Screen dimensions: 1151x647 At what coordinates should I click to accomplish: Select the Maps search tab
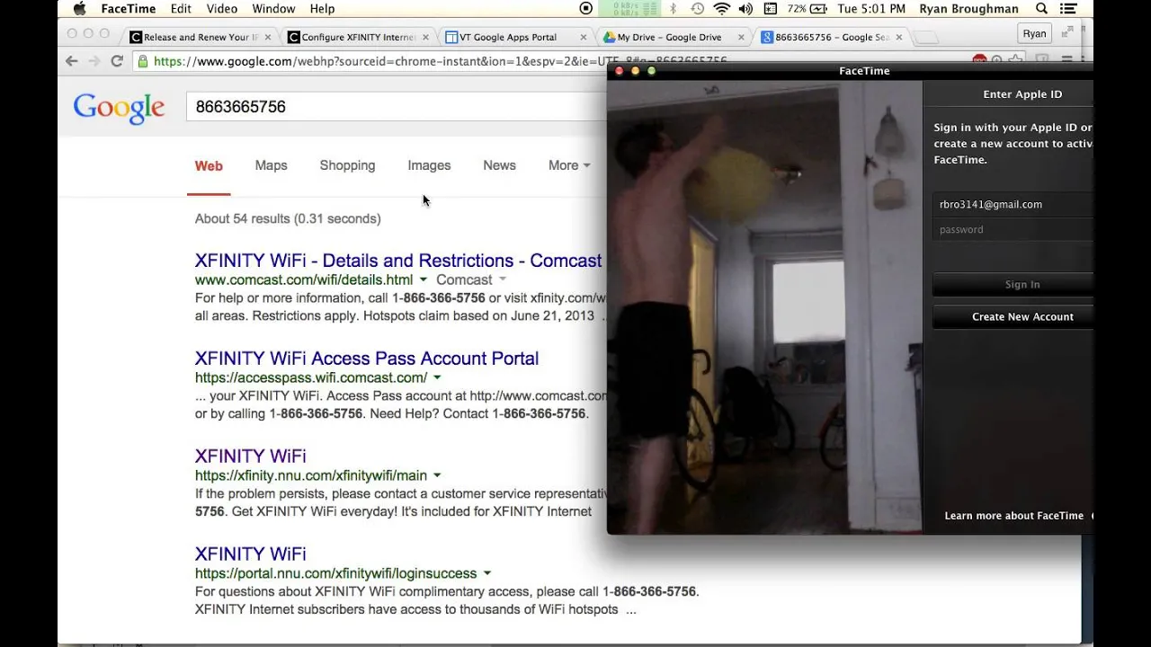coord(271,165)
